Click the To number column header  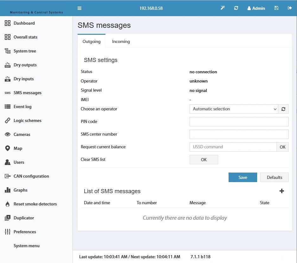[x=147, y=203]
